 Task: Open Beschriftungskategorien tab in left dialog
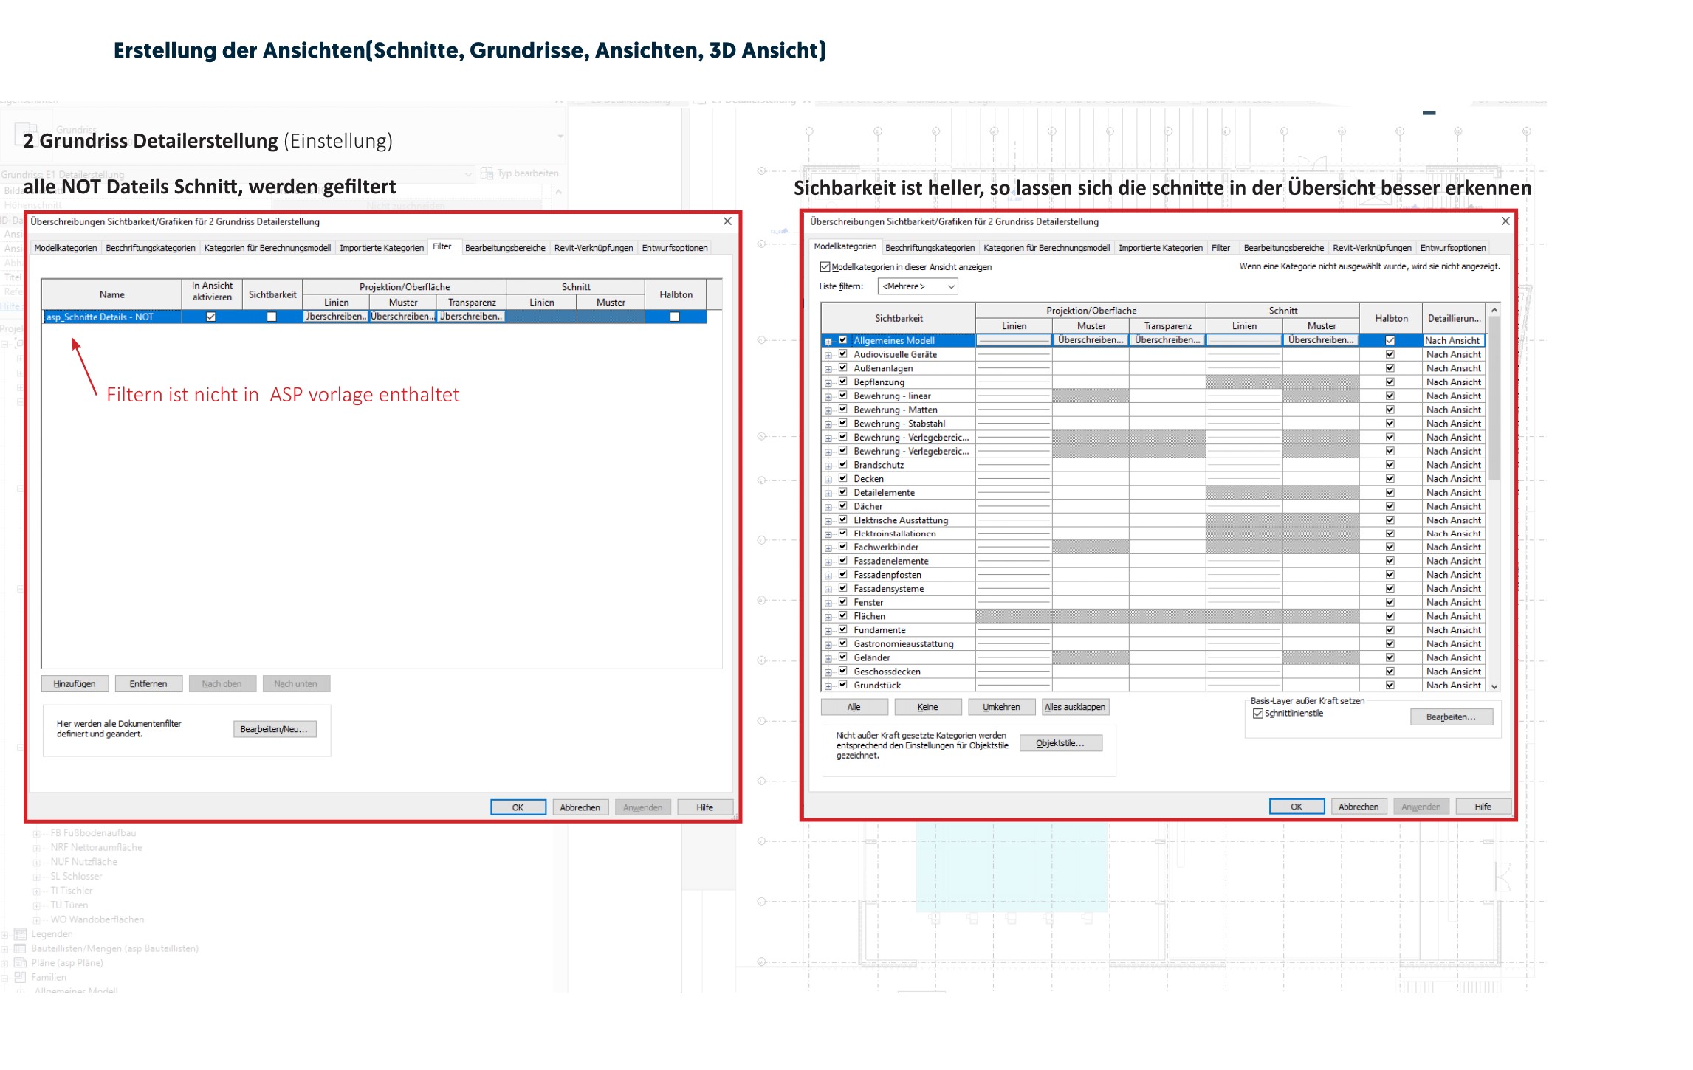tap(151, 248)
